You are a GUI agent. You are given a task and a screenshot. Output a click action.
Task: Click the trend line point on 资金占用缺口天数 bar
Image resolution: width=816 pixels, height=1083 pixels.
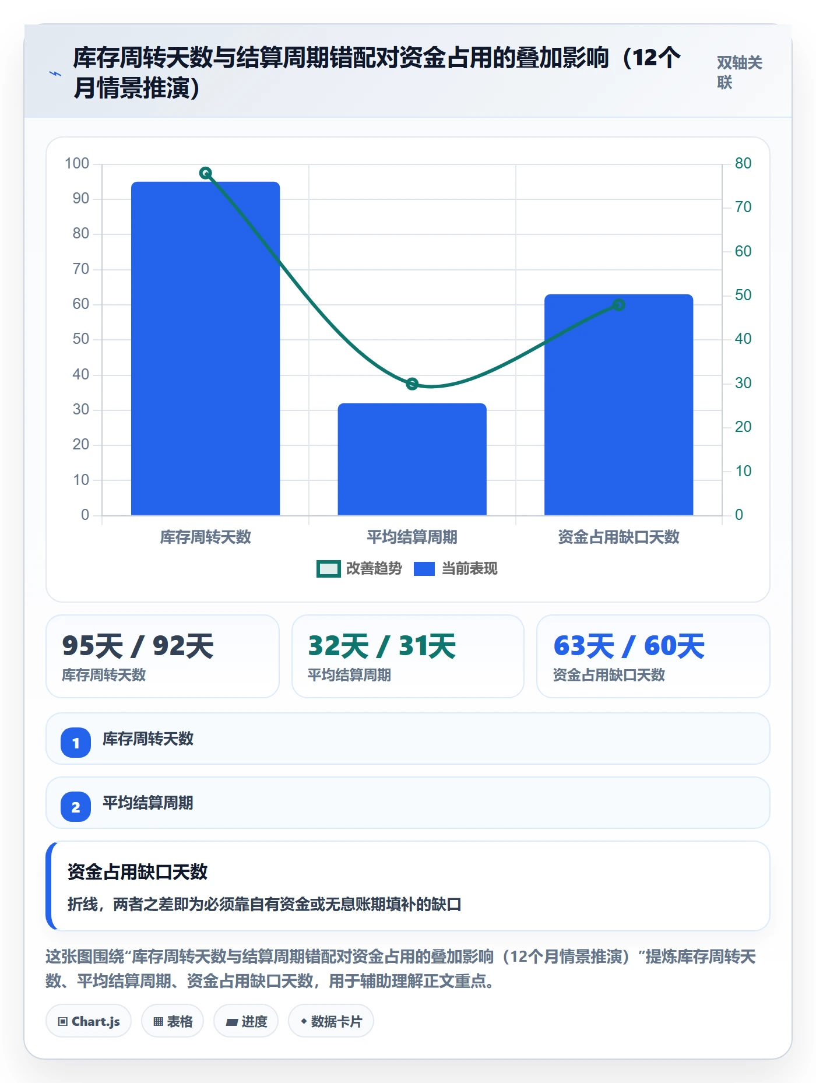(619, 305)
